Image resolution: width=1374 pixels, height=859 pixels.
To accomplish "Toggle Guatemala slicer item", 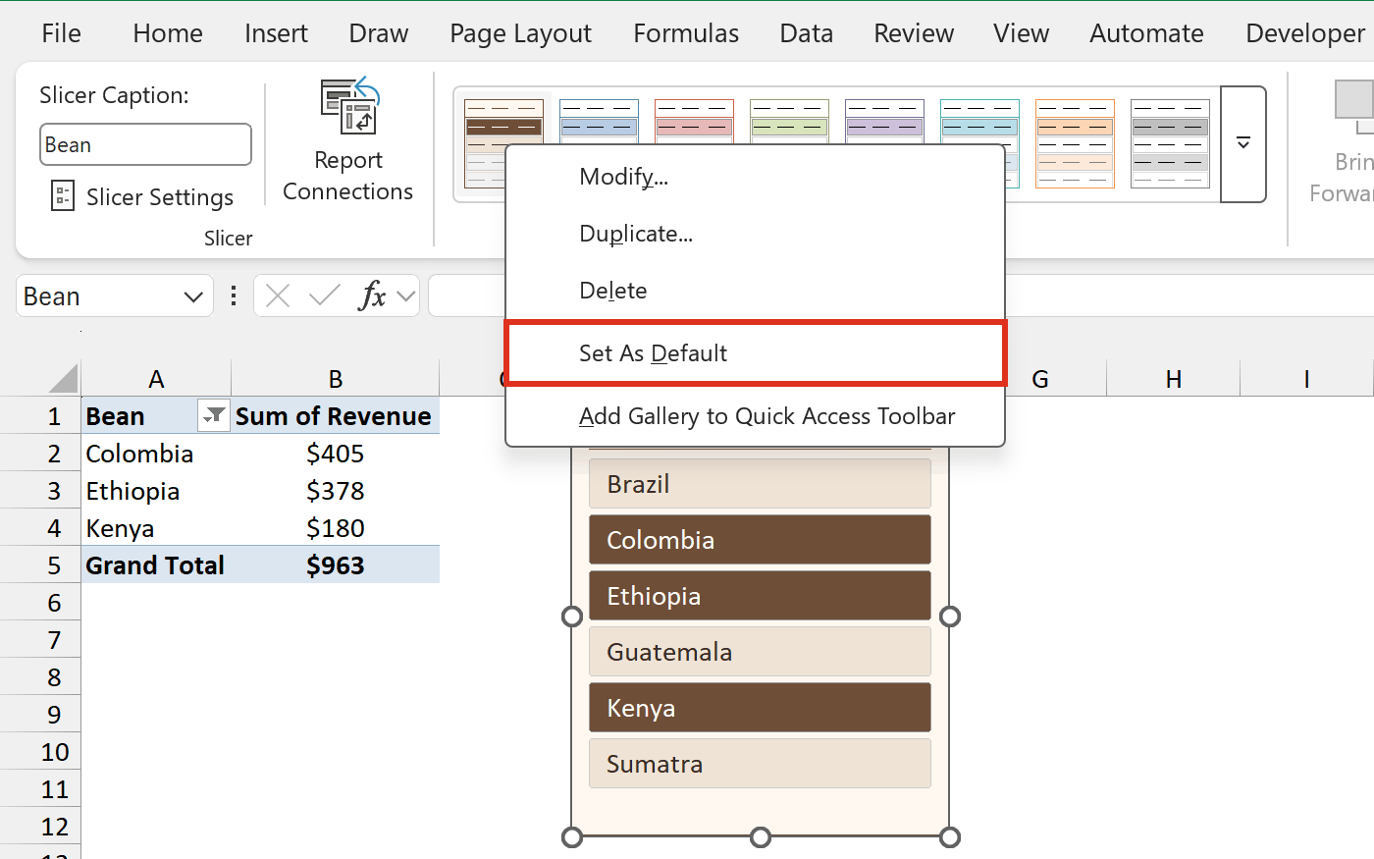I will pos(760,652).
